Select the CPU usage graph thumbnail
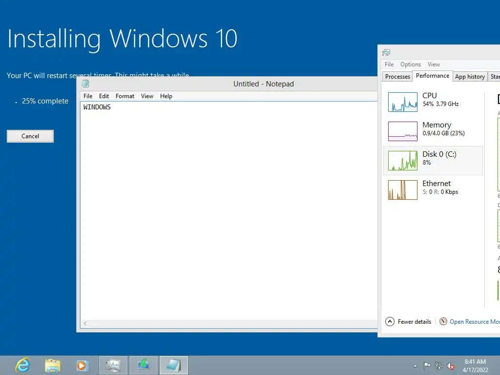The width and height of the screenshot is (500, 375). click(x=403, y=102)
